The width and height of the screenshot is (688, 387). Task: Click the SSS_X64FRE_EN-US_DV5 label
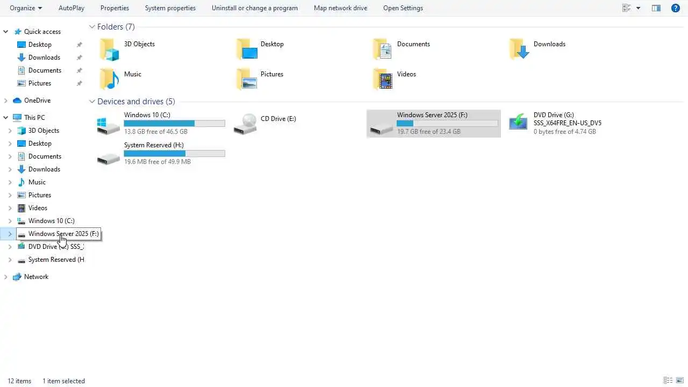(x=568, y=123)
